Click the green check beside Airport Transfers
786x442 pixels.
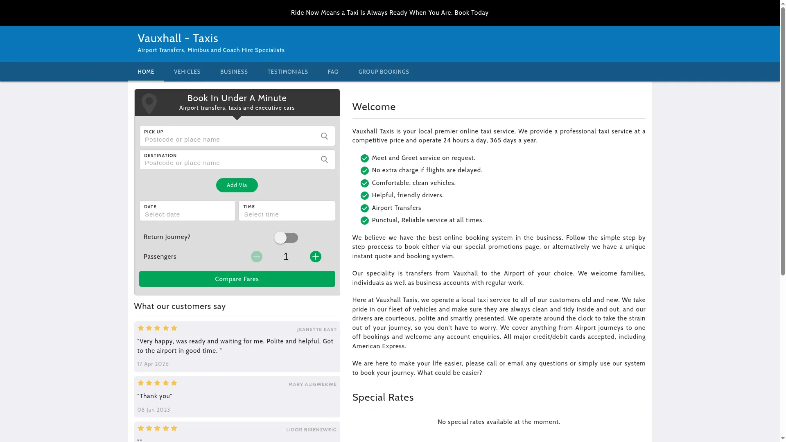pos(364,208)
